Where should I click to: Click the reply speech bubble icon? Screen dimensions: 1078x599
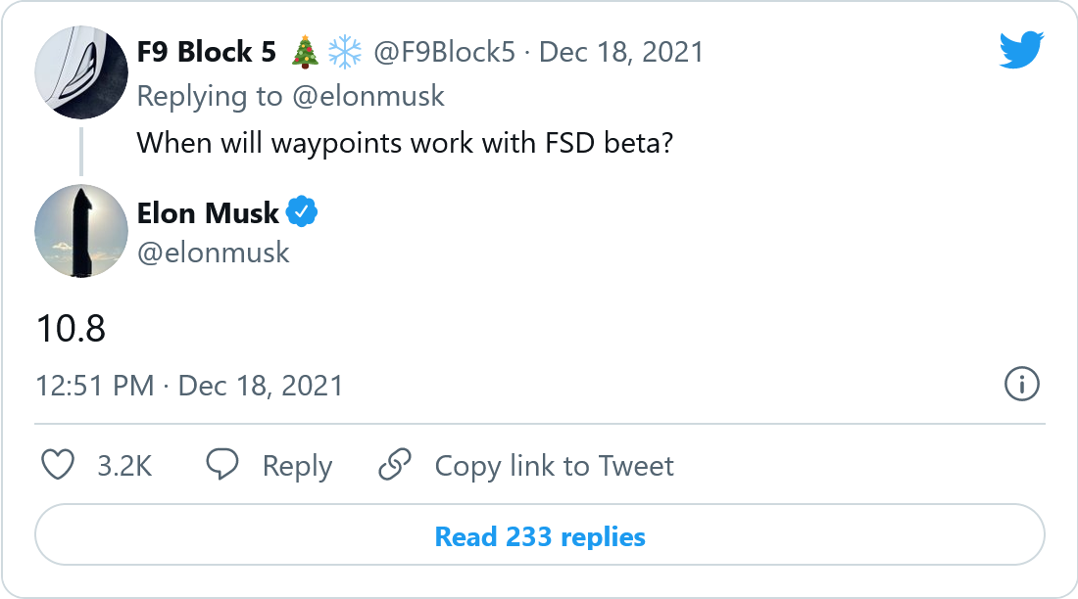[222, 465]
